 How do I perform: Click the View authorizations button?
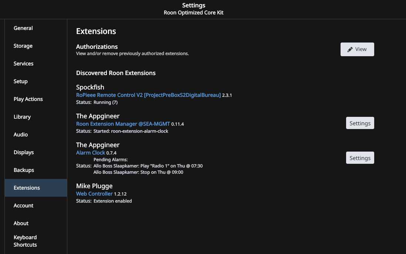click(357, 49)
